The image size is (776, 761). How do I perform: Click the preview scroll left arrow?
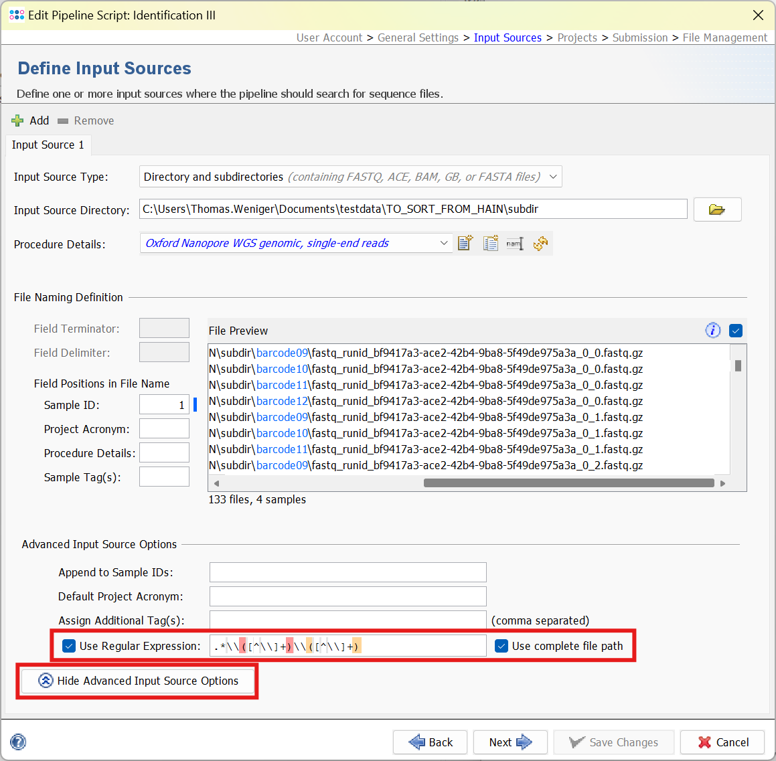pos(216,483)
